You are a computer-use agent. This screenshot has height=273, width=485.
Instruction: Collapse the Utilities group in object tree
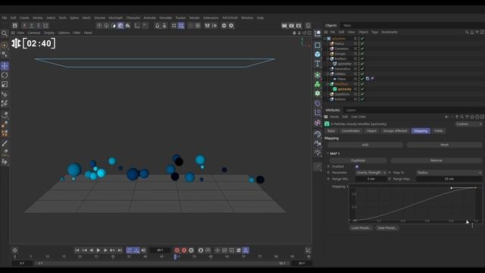pyautogui.click(x=327, y=74)
